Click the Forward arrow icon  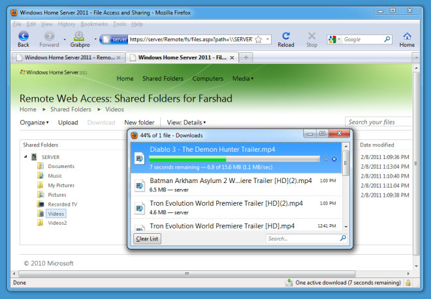49,36
